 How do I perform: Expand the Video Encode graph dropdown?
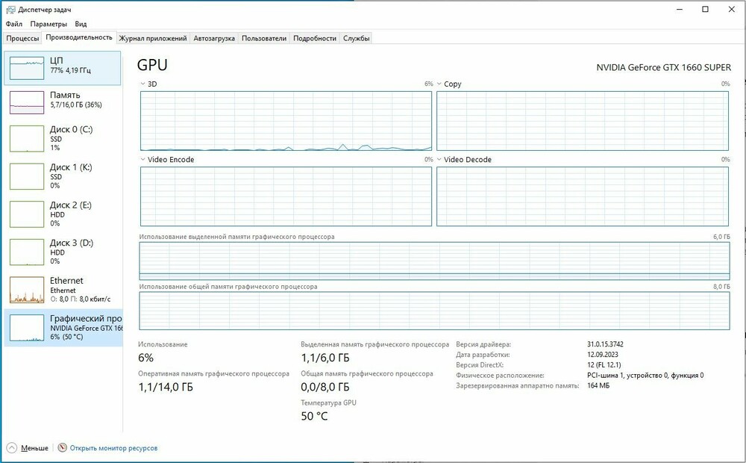click(143, 160)
